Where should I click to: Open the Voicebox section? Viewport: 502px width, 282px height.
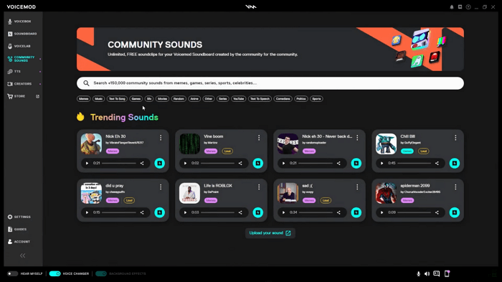(19, 21)
